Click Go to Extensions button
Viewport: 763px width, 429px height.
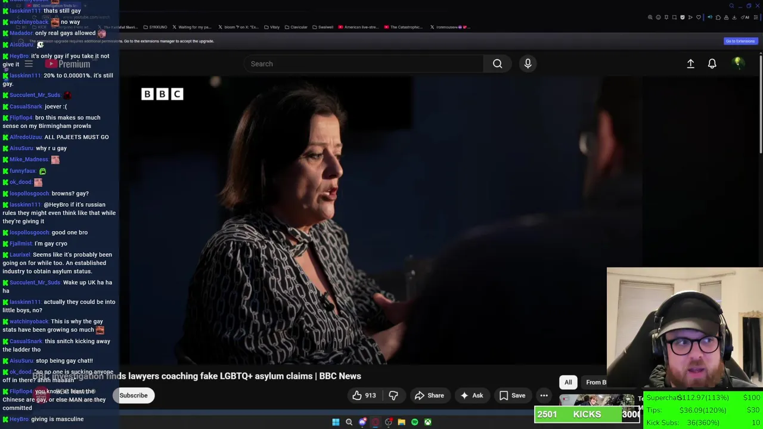(740, 41)
